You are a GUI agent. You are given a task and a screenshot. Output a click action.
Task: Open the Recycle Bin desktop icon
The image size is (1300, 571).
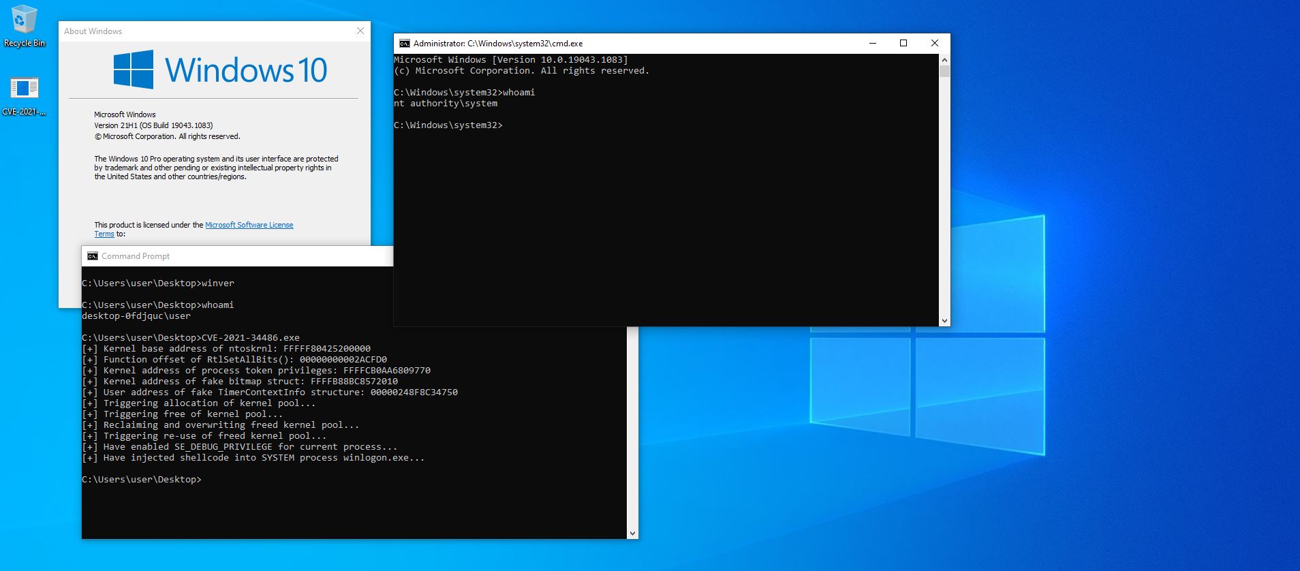click(24, 26)
